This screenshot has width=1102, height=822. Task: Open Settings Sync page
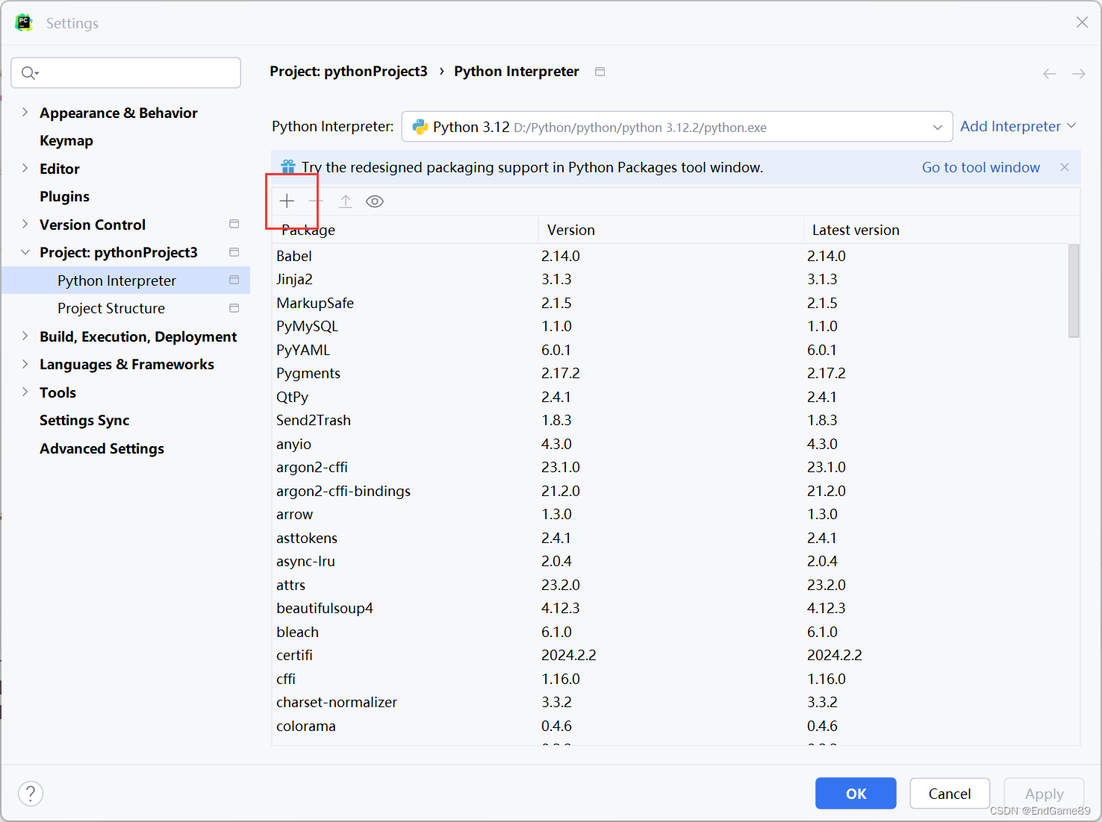click(84, 420)
